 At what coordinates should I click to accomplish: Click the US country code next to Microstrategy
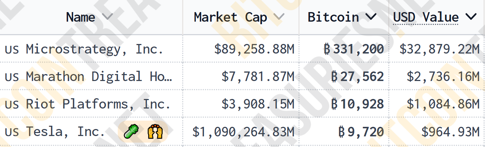pyautogui.click(x=12, y=49)
